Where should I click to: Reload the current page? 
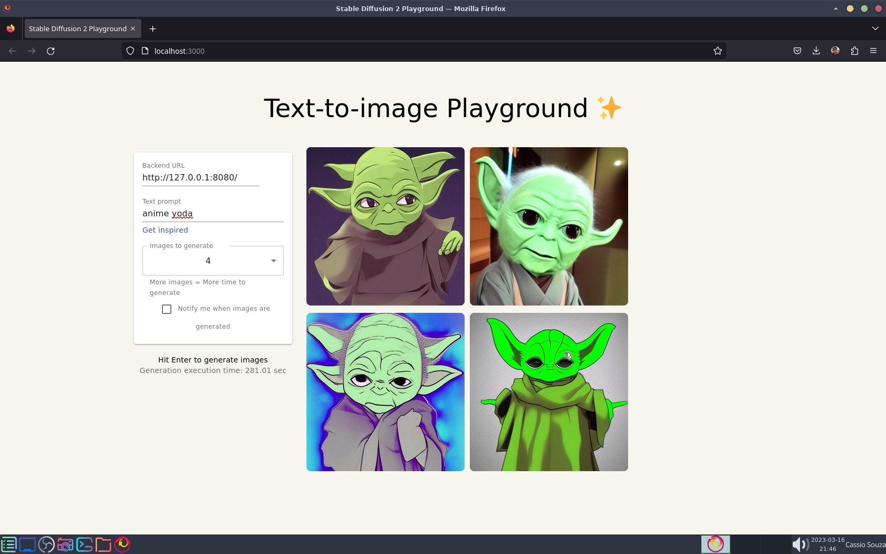51,51
